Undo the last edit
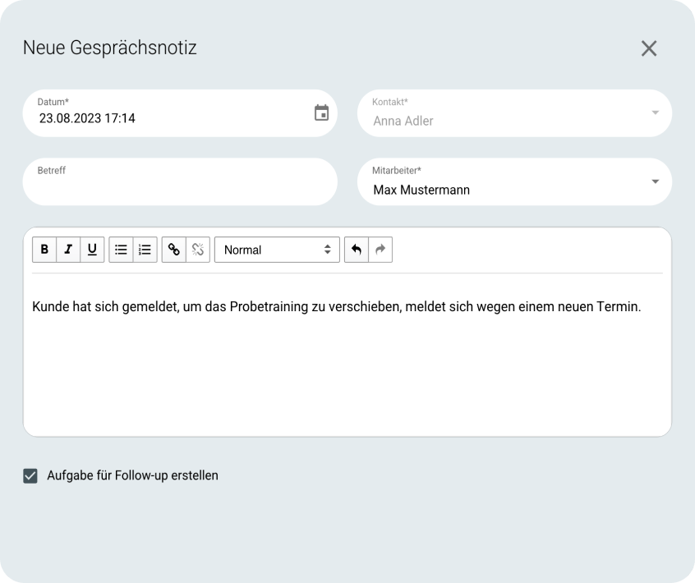695x583 pixels. [x=357, y=250]
